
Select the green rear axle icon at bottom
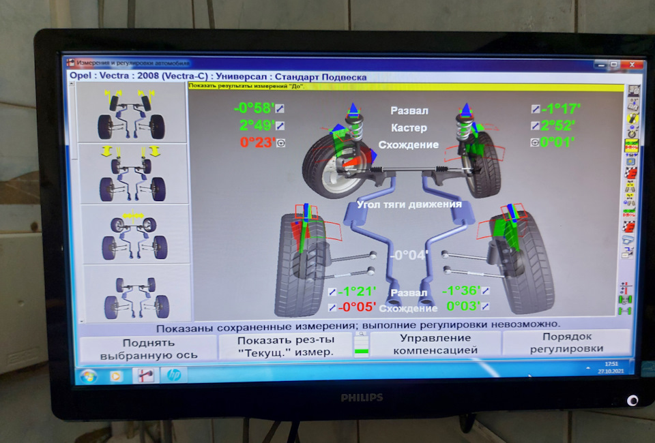point(625,311)
